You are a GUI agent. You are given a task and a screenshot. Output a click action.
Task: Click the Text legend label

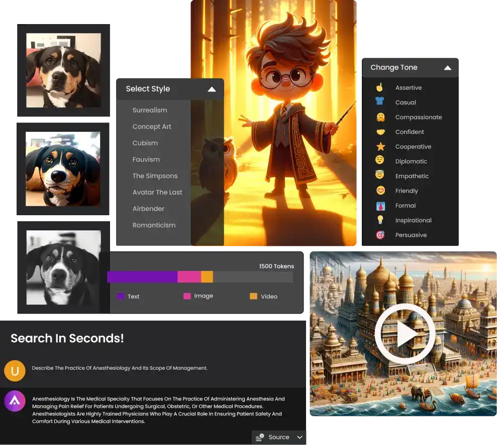pos(134,296)
